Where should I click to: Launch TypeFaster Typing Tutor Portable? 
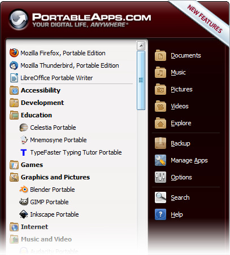coord(76,152)
